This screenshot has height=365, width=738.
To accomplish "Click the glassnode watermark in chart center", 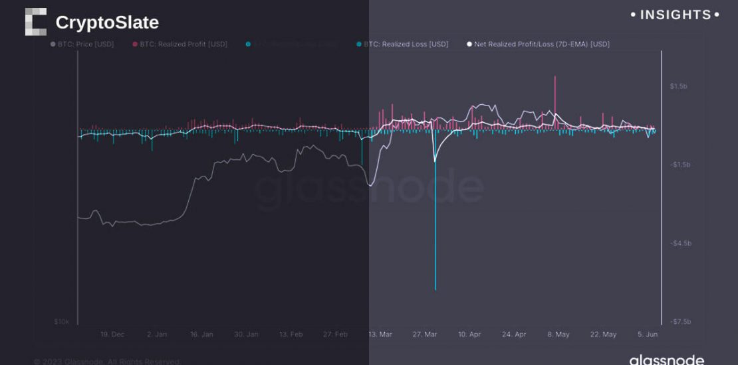I will [x=369, y=187].
